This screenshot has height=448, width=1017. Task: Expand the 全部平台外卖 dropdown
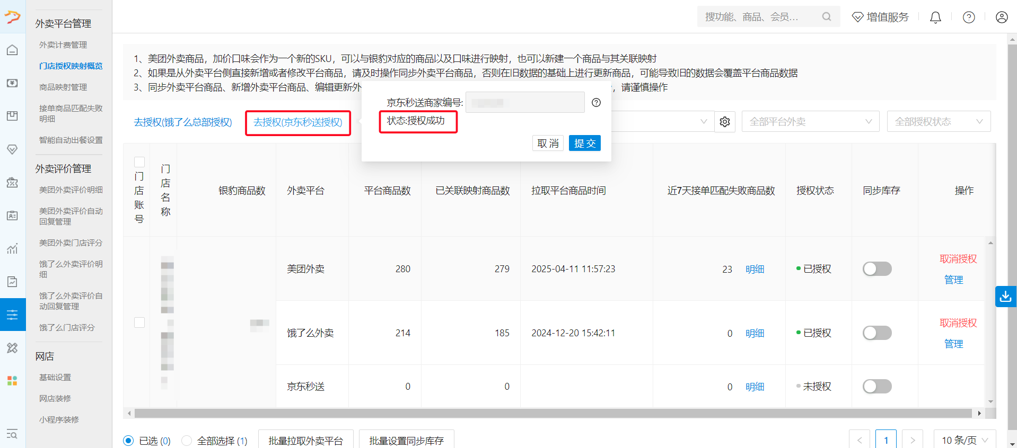click(810, 122)
